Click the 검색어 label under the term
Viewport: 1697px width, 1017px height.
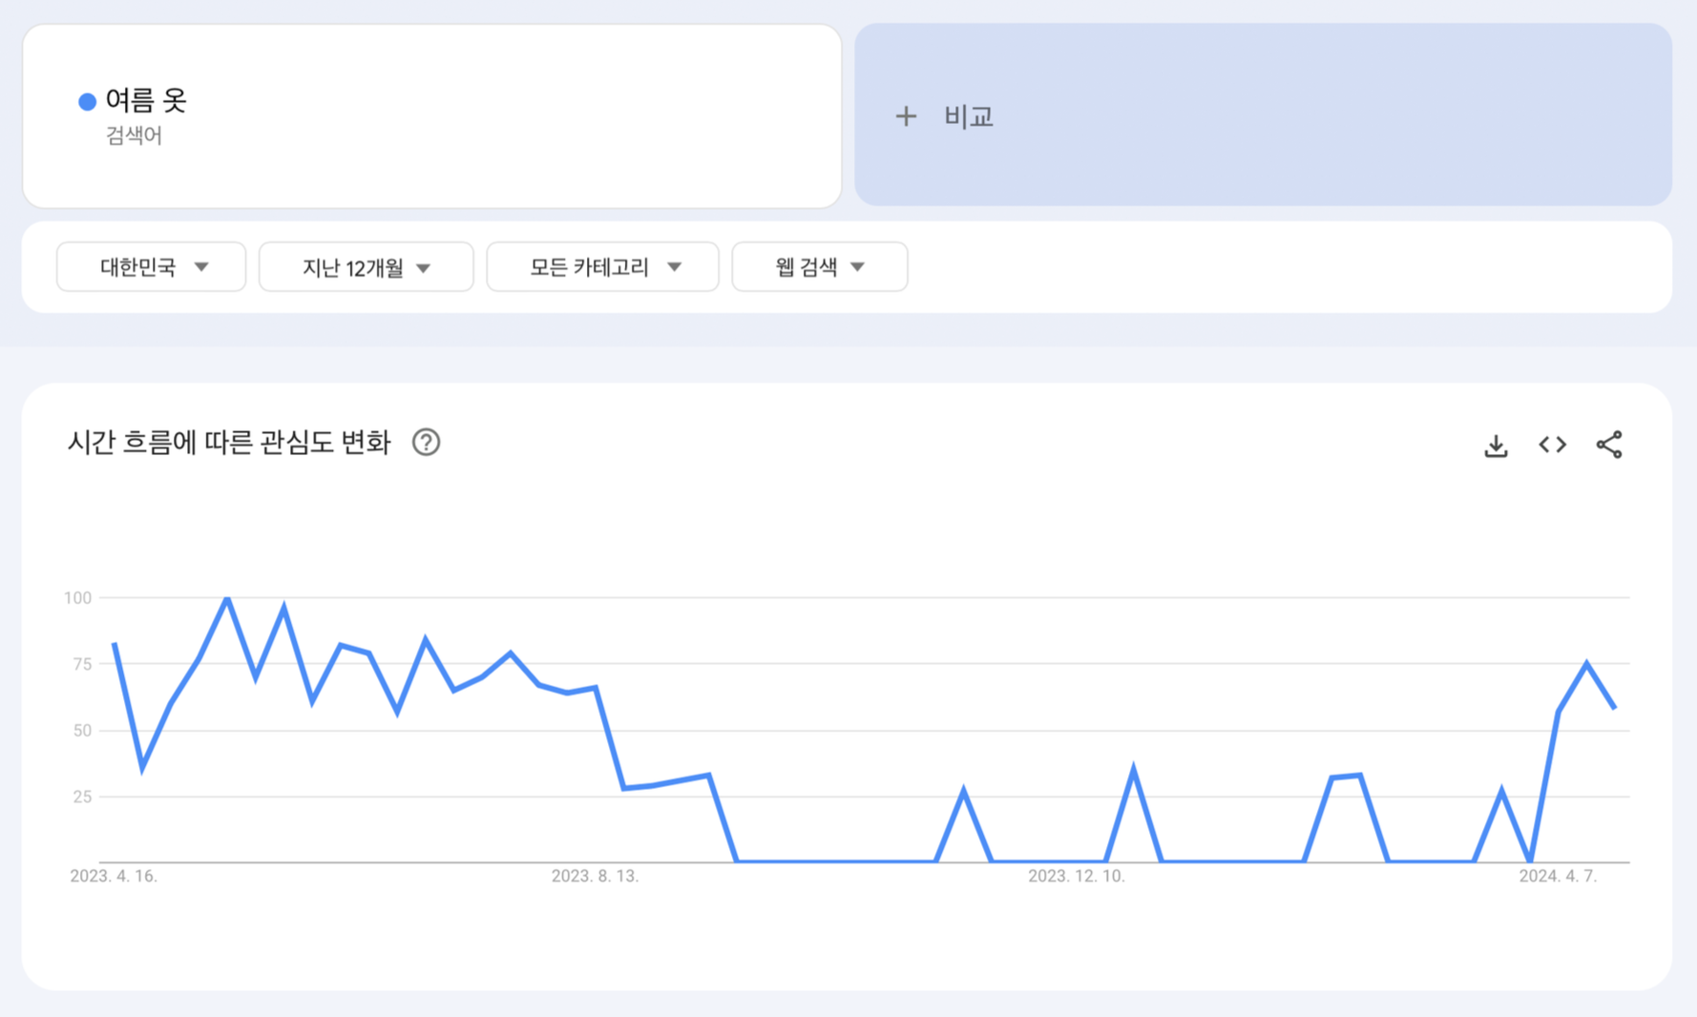[134, 136]
